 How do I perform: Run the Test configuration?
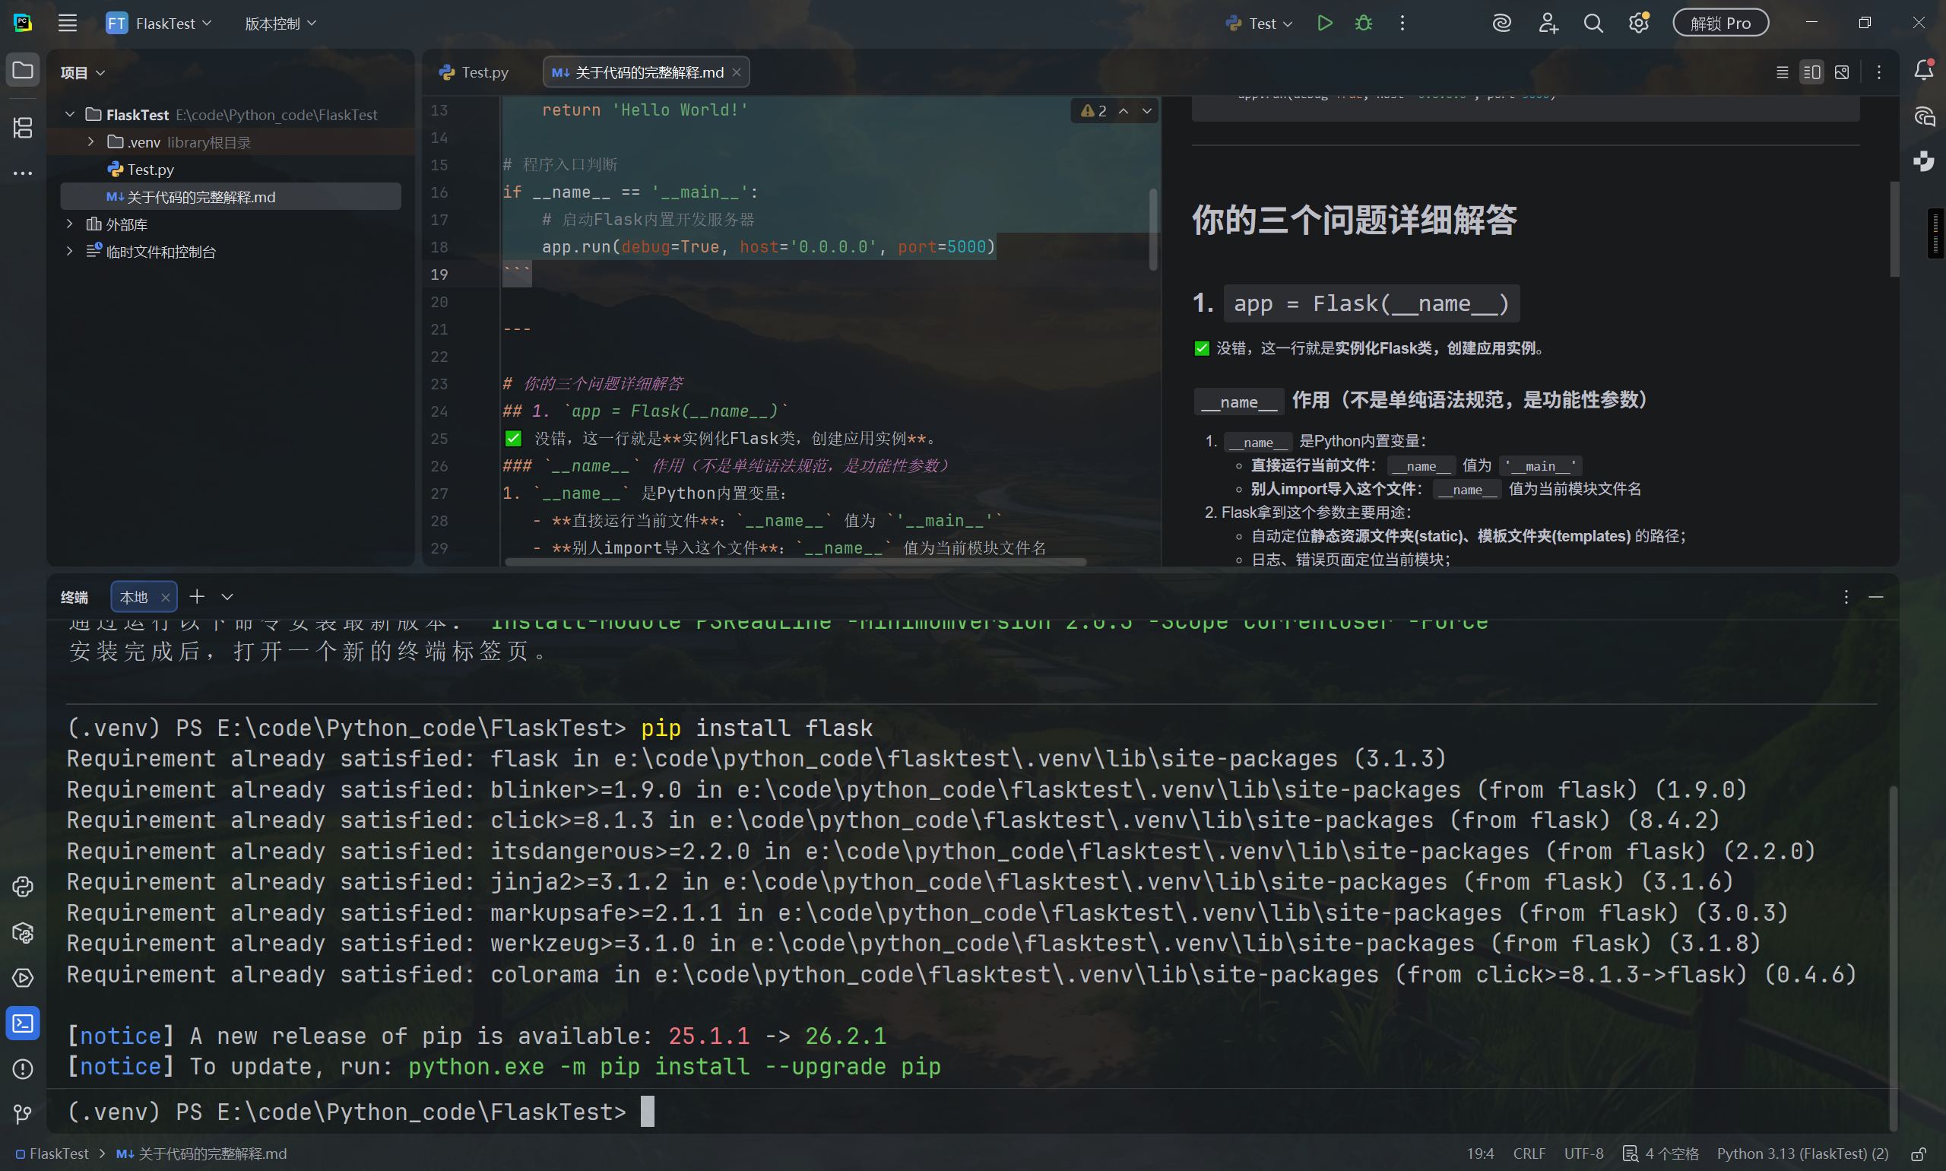(x=1324, y=23)
